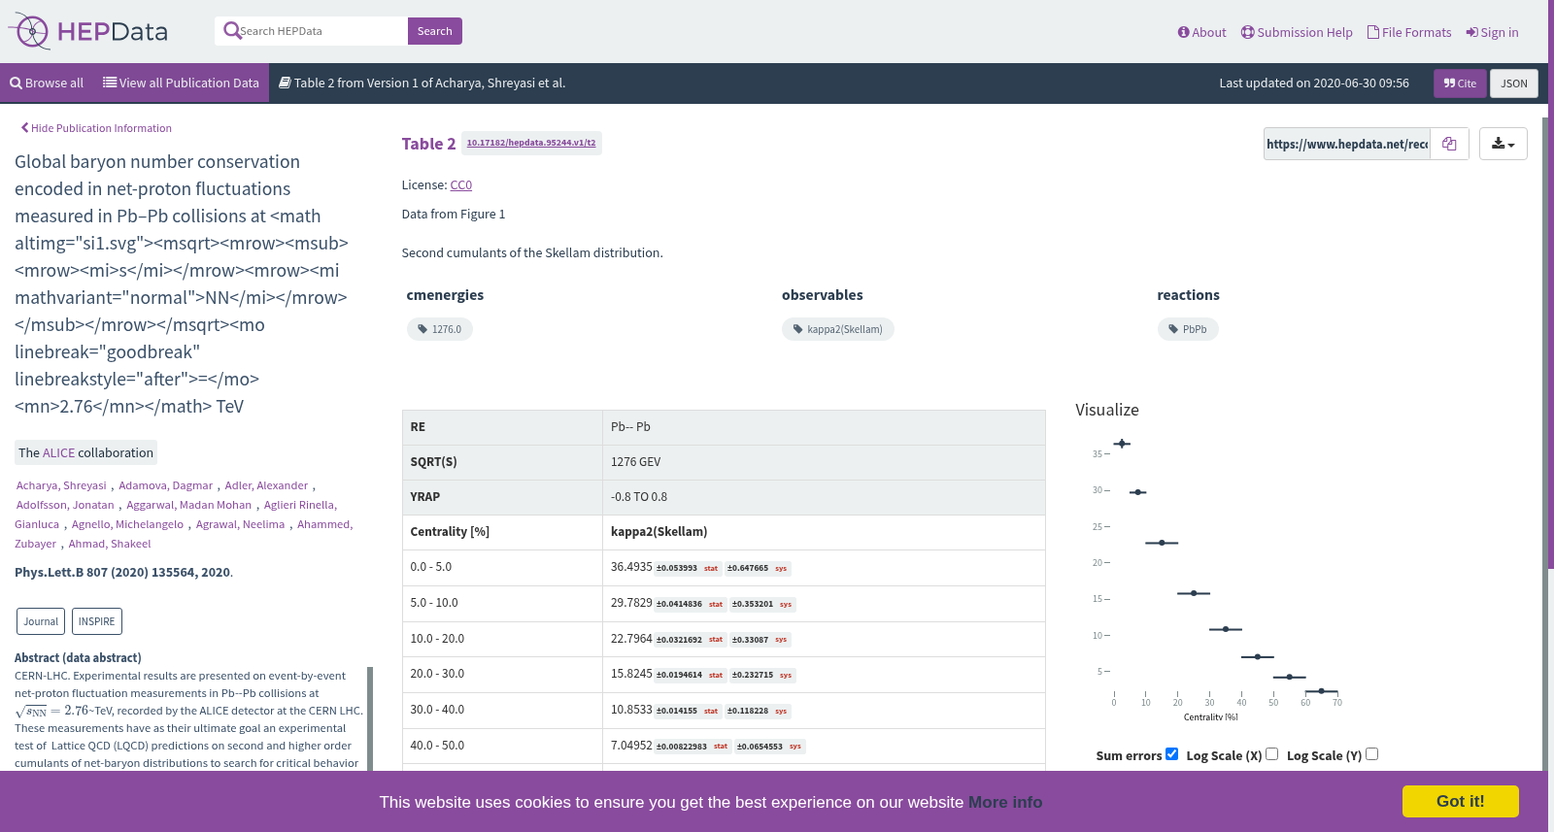Enable Log Scale (X) checkbox
The width and height of the screenshot is (1554, 832).
point(1271,754)
